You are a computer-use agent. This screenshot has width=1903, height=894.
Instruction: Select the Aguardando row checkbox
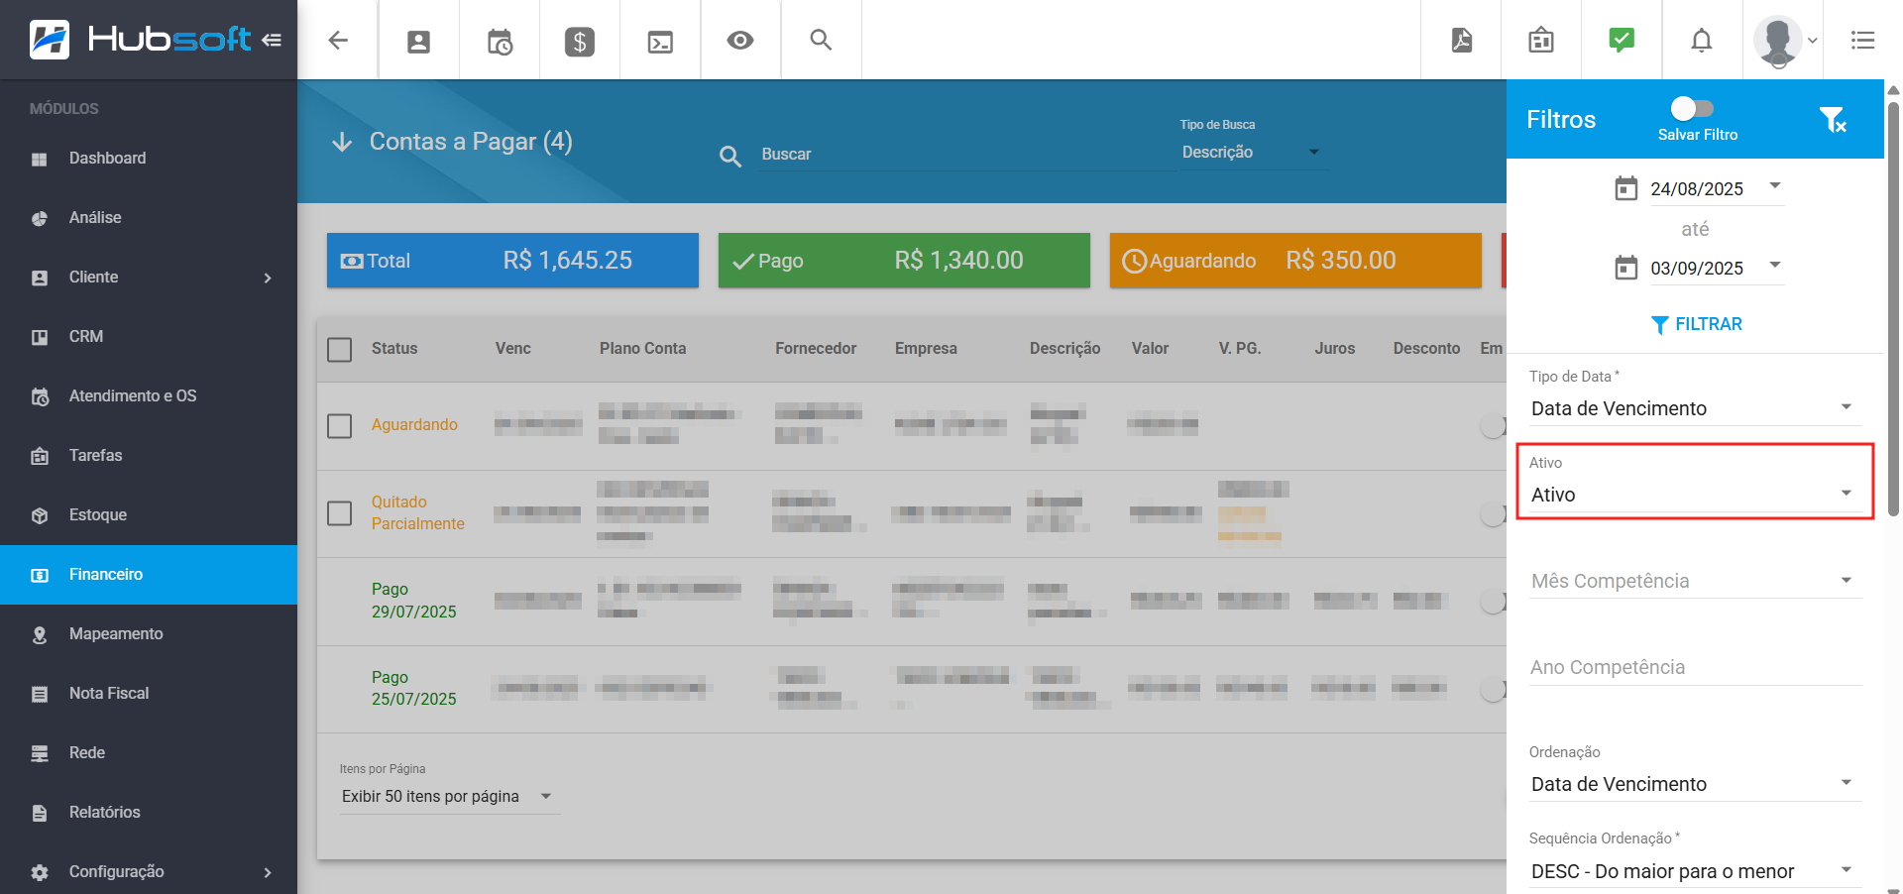pyautogui.click(x=340, y=426)
